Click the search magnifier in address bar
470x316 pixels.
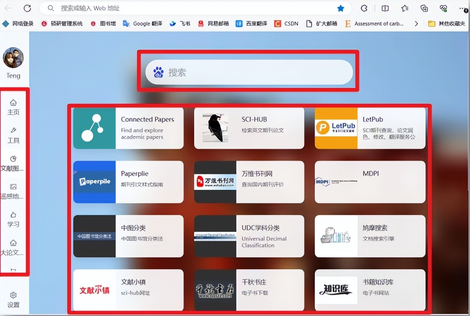[51, 8]
